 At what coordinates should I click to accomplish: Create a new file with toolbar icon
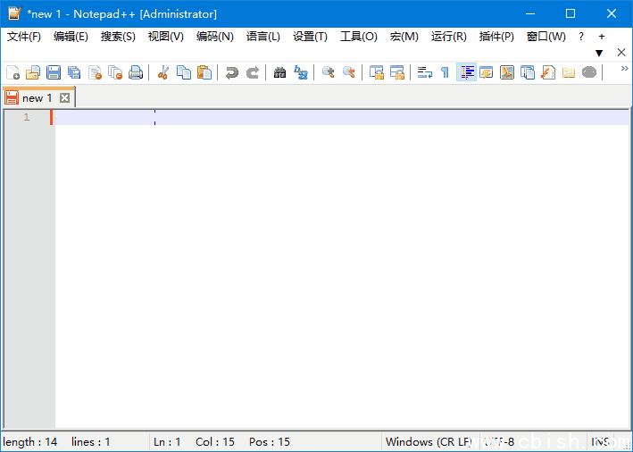(12, 72)
